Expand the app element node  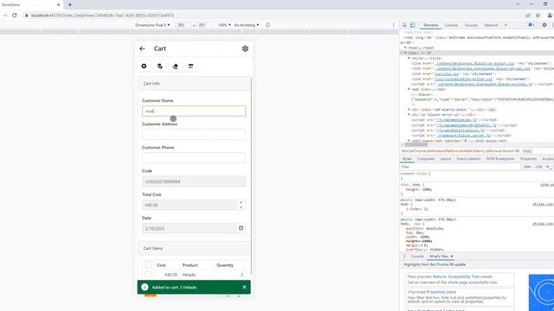click(409, 89)
